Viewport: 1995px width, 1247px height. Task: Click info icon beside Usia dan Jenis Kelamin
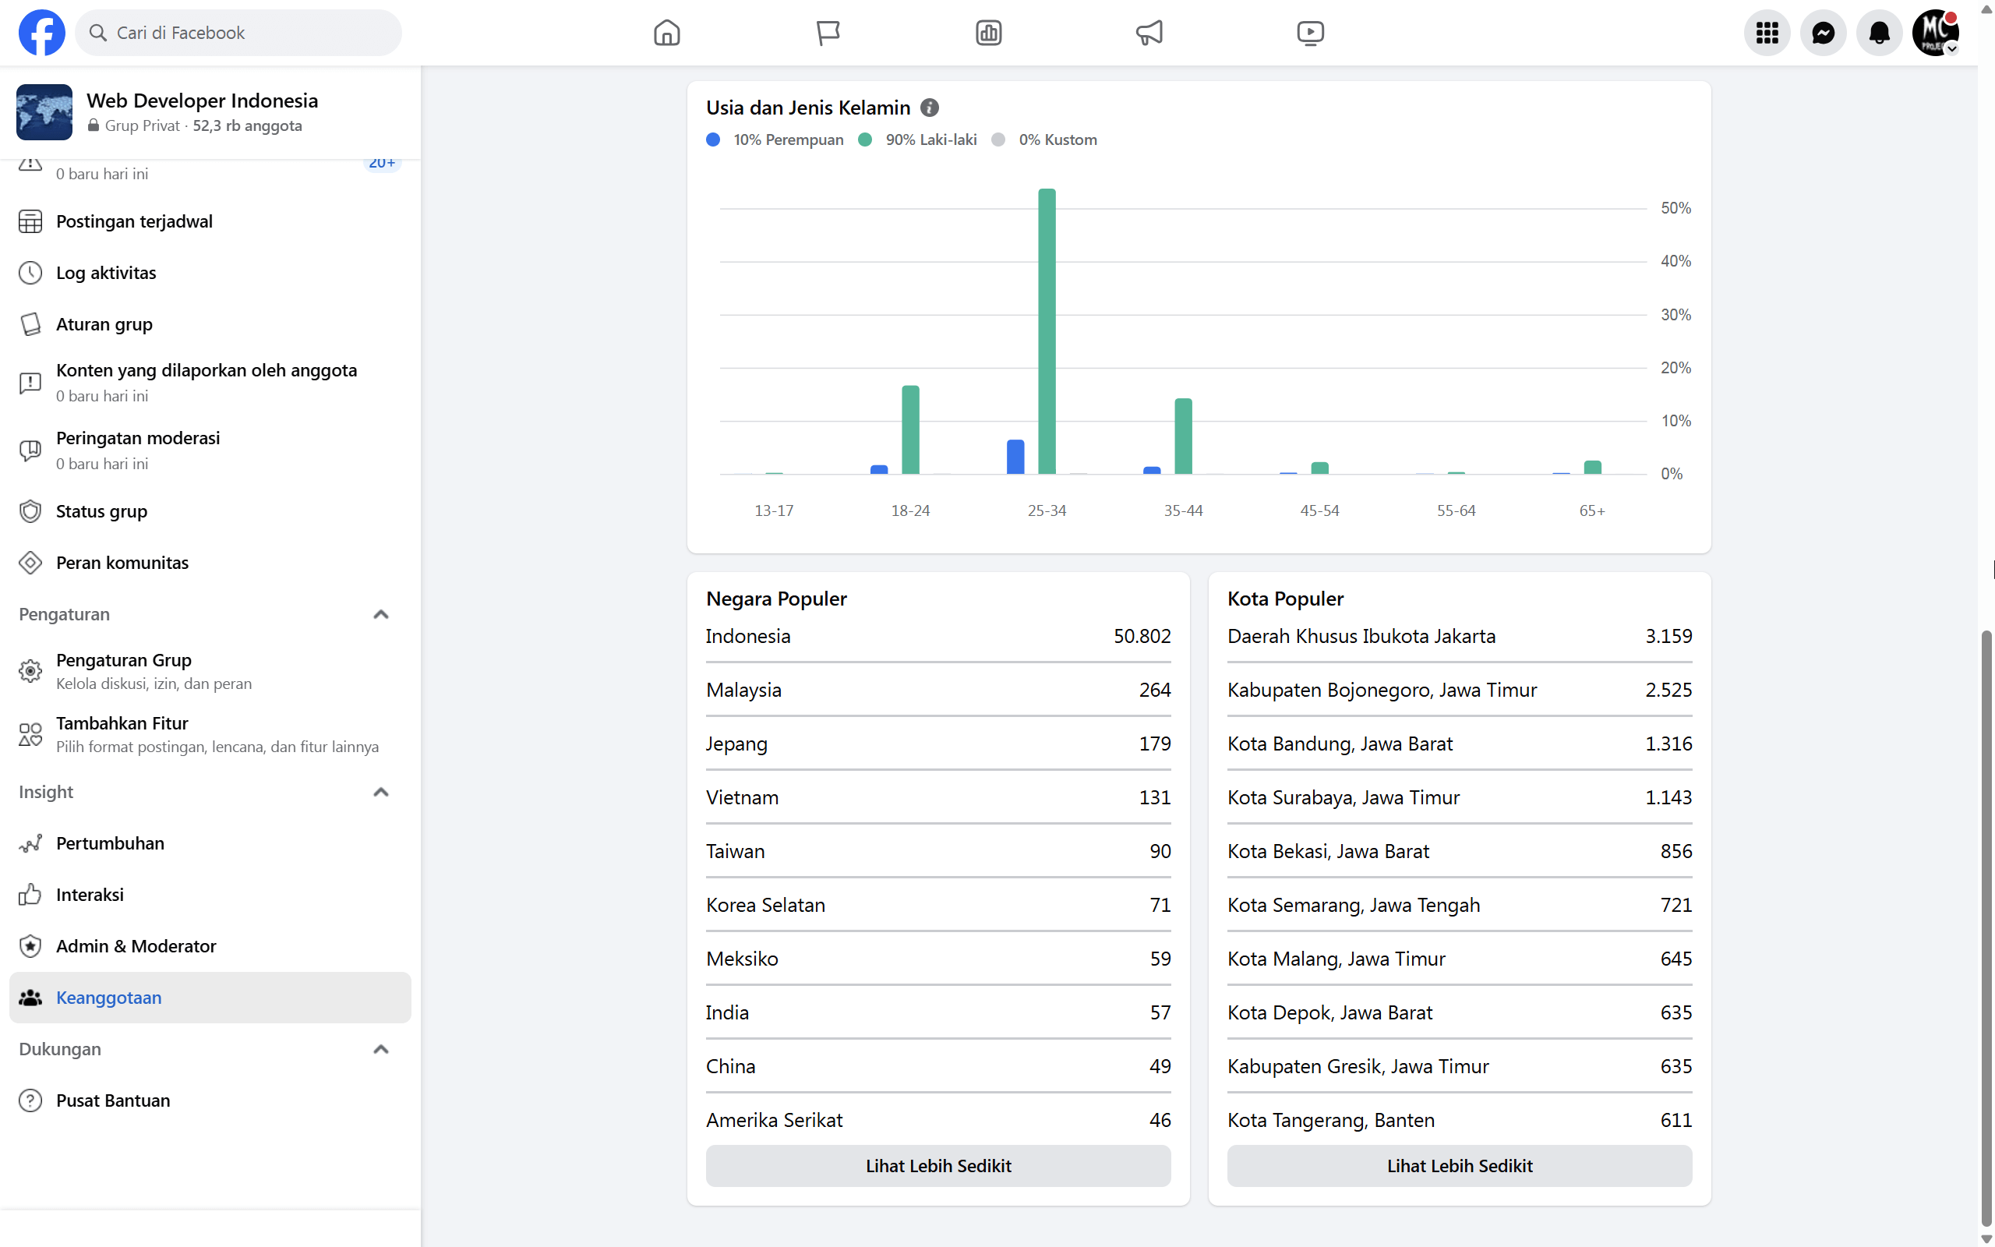tap(929, 108)
